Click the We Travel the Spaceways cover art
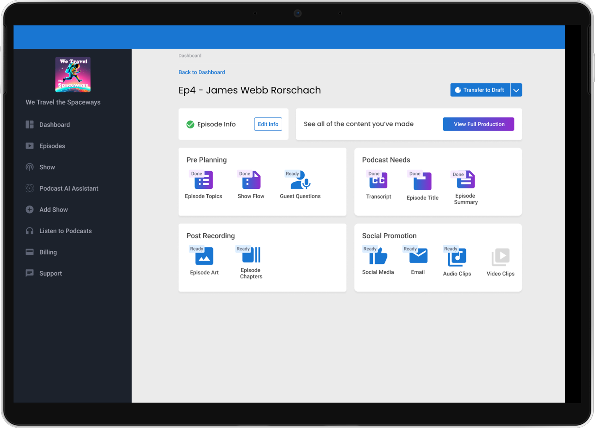The height and width of the screenshot is (428, 595). coord(73,75)
